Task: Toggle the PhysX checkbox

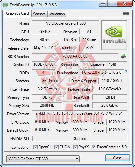Action: point(75,147)
